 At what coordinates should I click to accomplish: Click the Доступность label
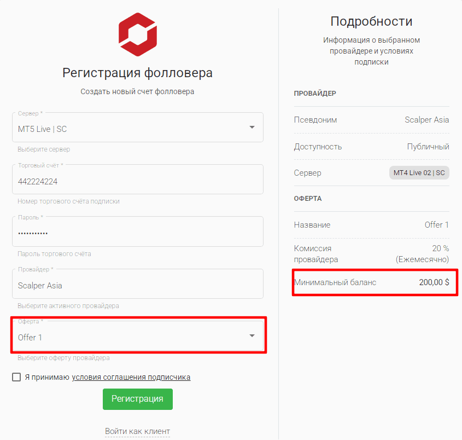point(318,147)
